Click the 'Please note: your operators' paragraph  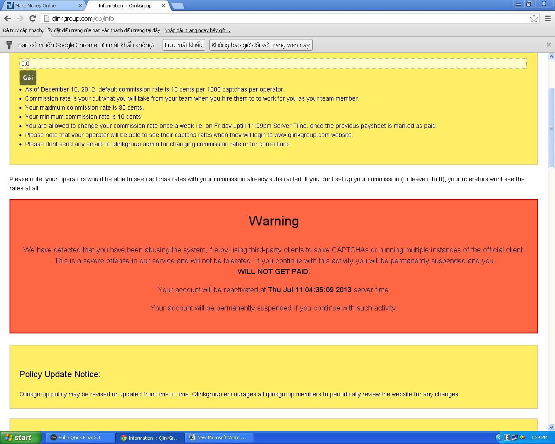point(267,183)
